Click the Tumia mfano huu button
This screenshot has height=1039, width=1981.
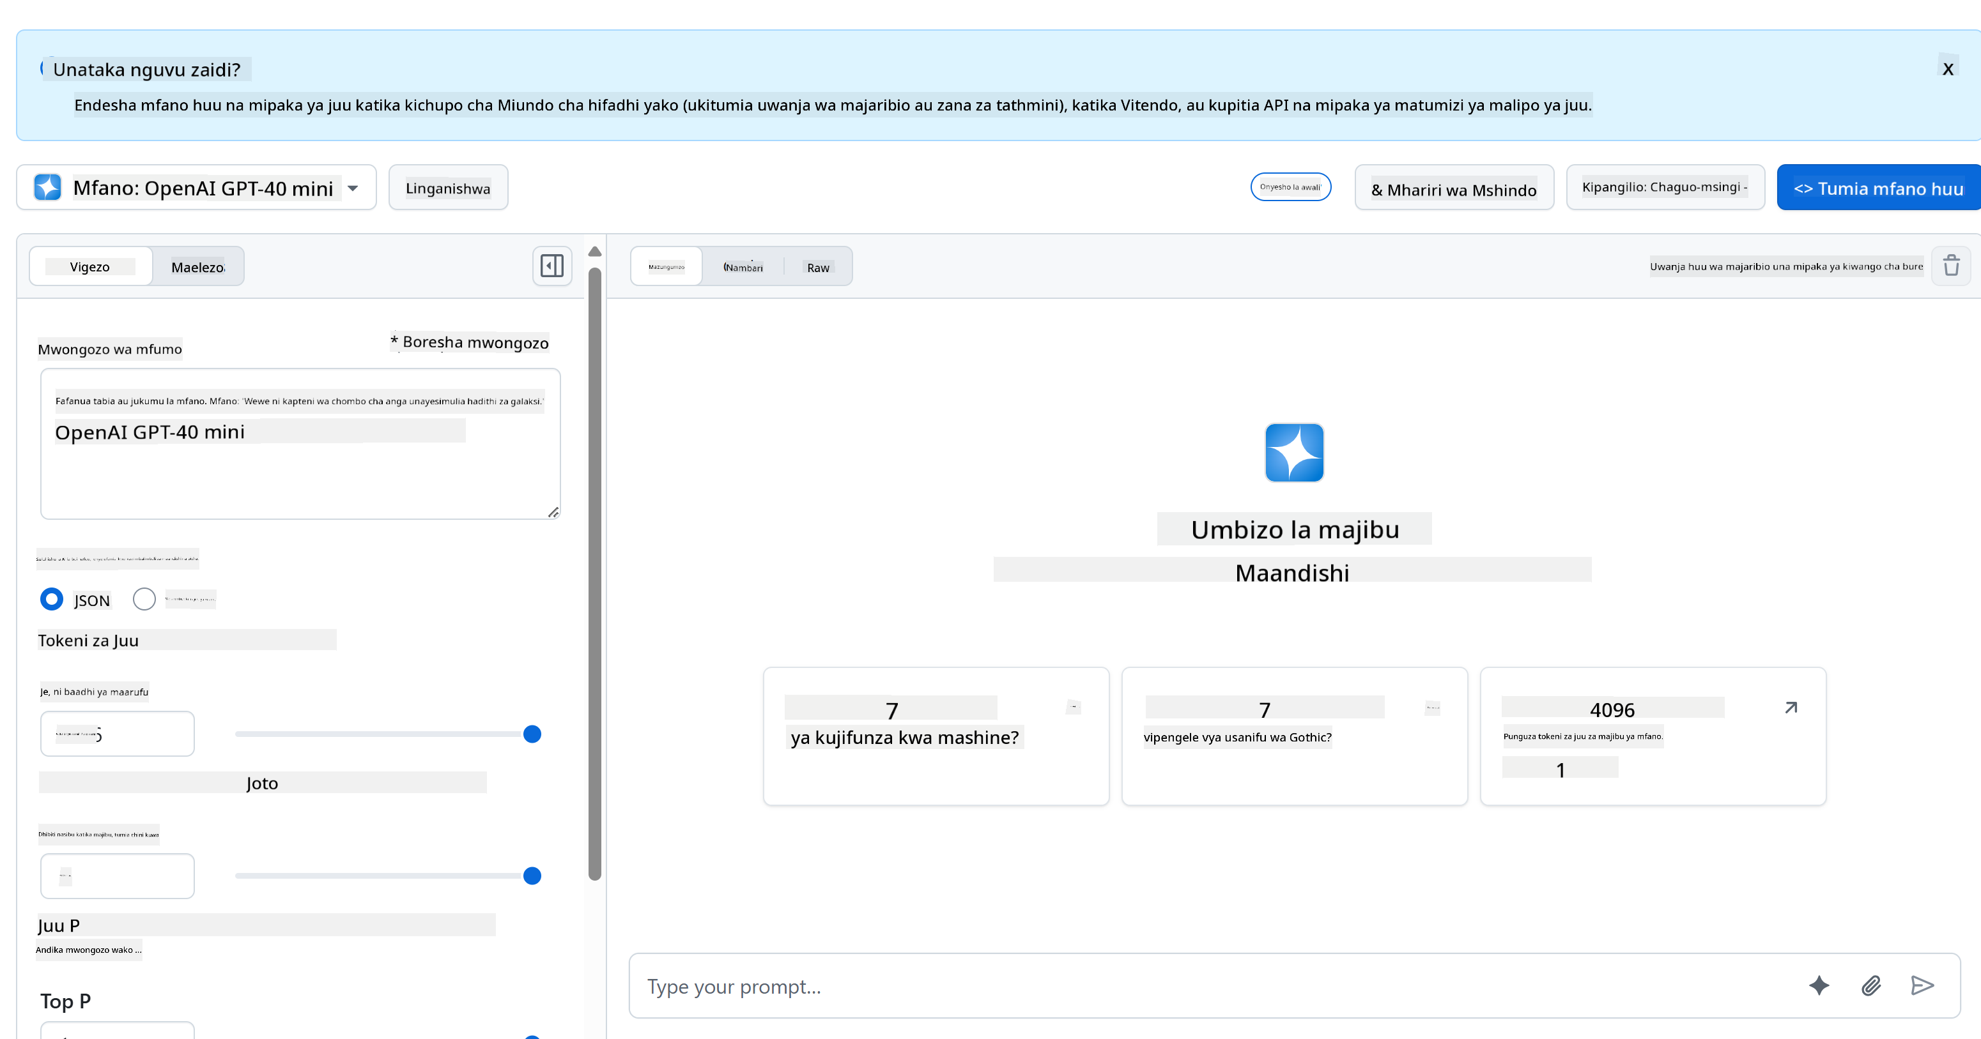[x=1878, y=186]
